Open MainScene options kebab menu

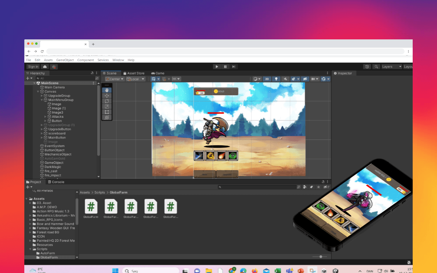(93, 83)
